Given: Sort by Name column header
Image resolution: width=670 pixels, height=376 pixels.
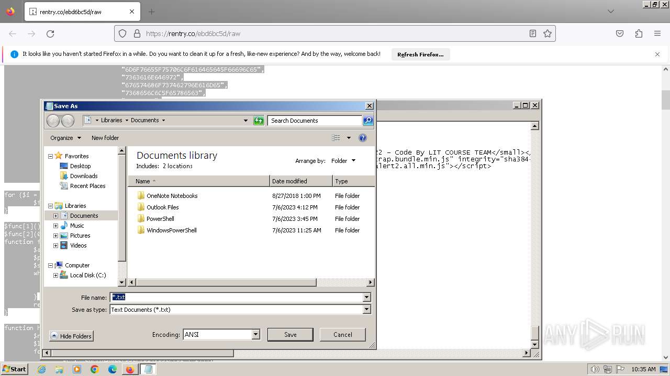Looking at the screenshot, I should 199,181.
